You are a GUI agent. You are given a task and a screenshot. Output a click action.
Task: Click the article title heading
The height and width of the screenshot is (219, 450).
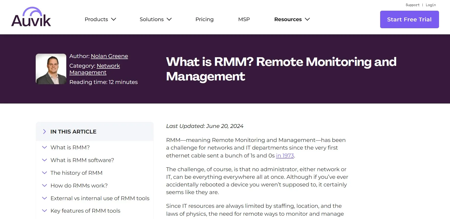[x=281, y=69]
